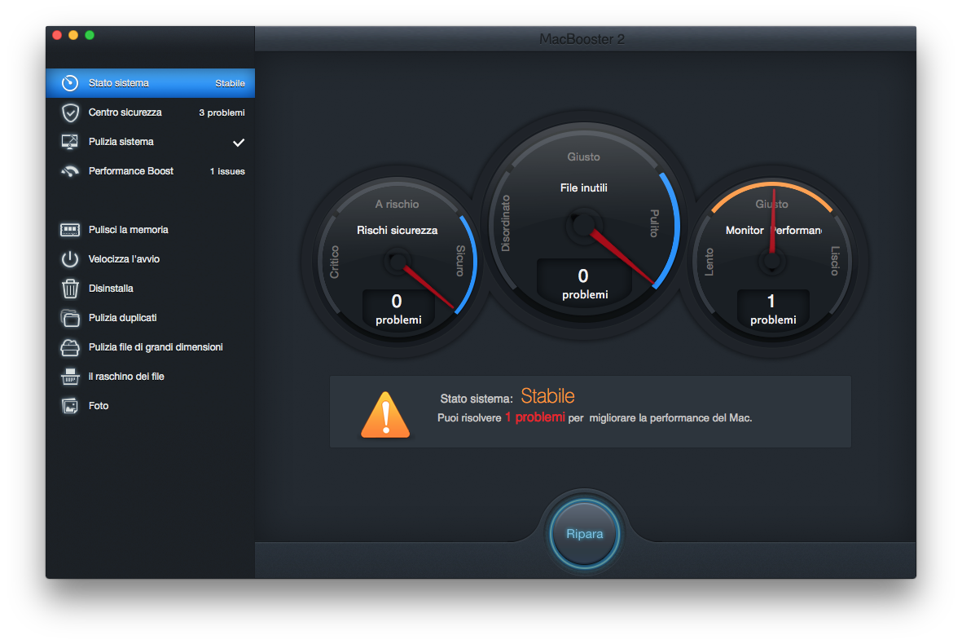Open Velocizza l'avvio tool

coord(151,259)
